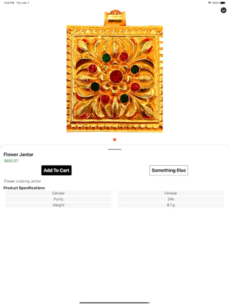Select the Weight specification cell

coord(58,205)
